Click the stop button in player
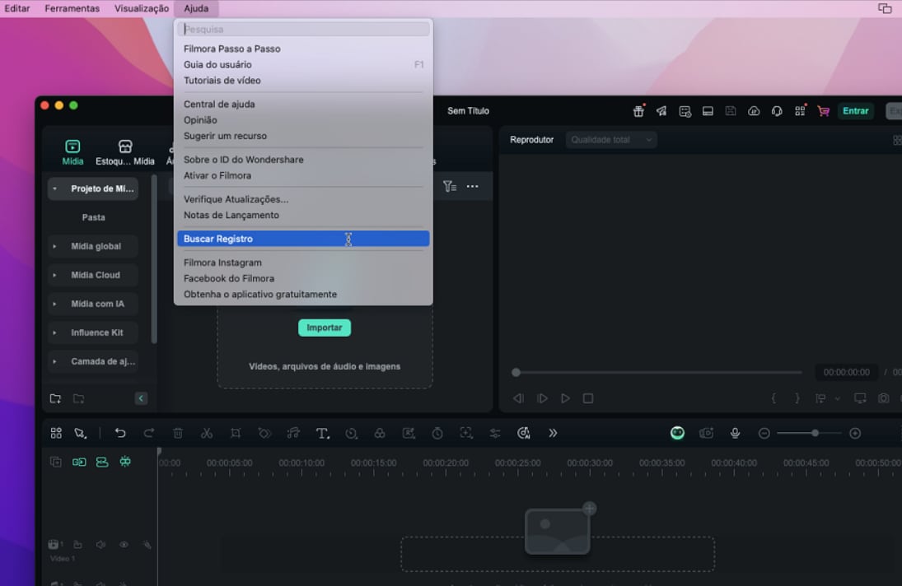The image size is (902, 586). [588, 398]
